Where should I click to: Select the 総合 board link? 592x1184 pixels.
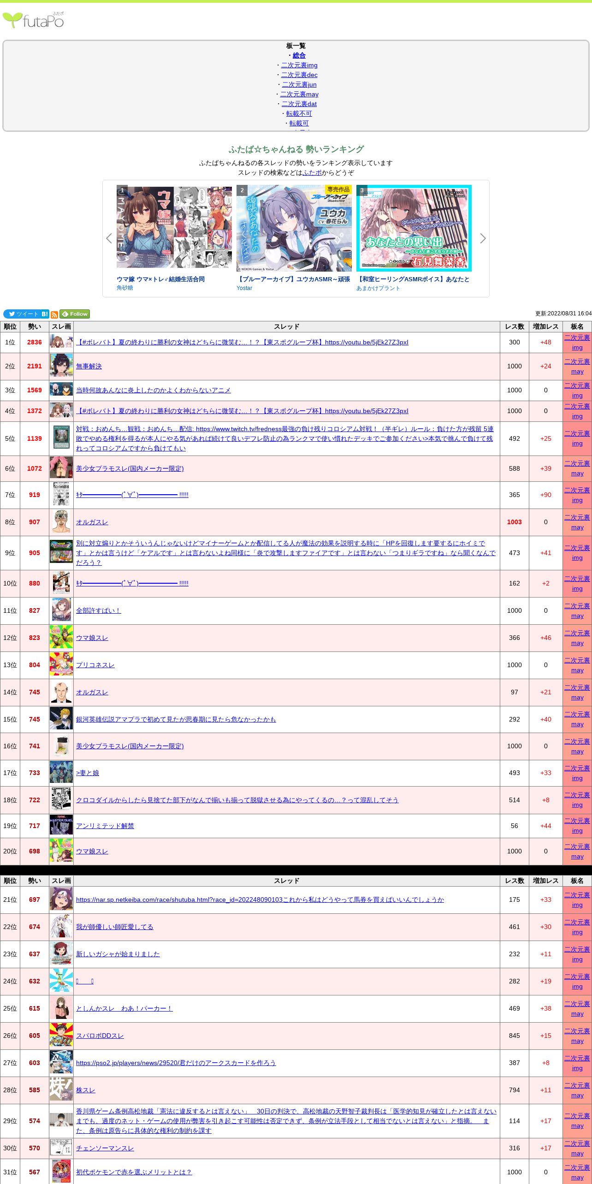299,55
